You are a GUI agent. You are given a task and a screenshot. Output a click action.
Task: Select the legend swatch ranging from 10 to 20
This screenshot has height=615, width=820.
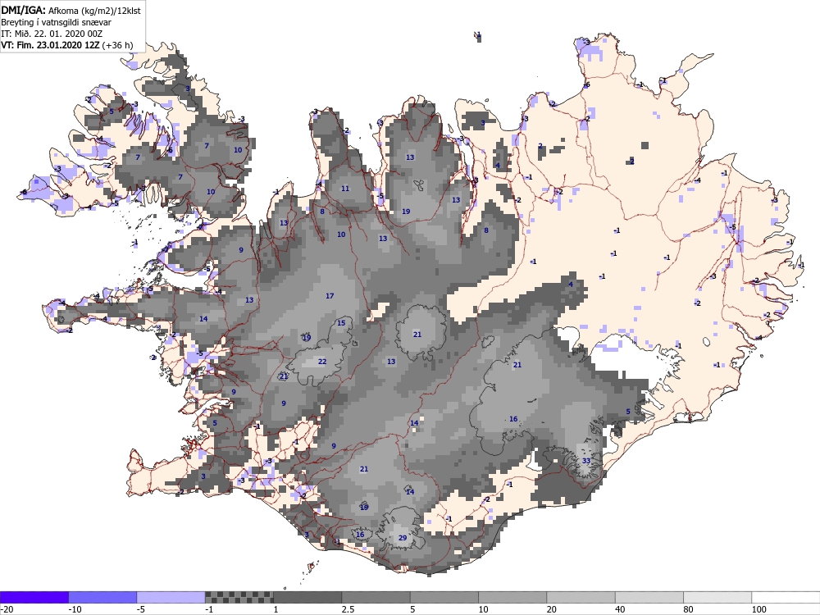(x=512, y=597)
